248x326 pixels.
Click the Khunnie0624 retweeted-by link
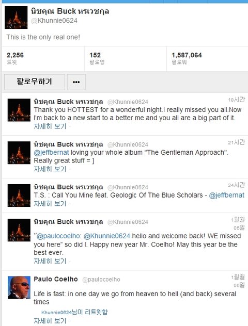pyautogui.click(x=57, y=312)
